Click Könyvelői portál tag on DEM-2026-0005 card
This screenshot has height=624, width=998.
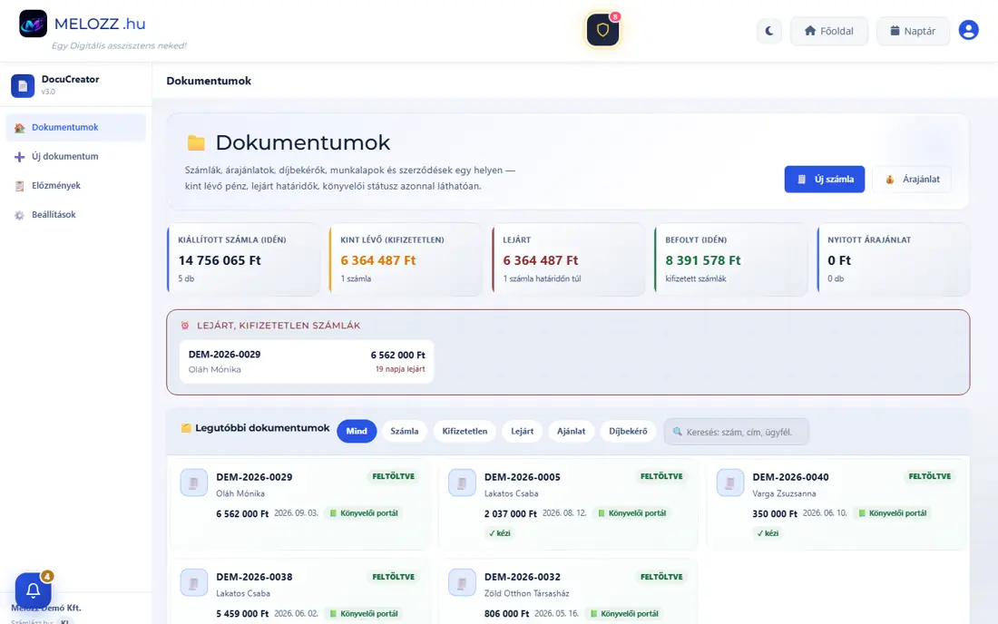(x=631, y=513)
